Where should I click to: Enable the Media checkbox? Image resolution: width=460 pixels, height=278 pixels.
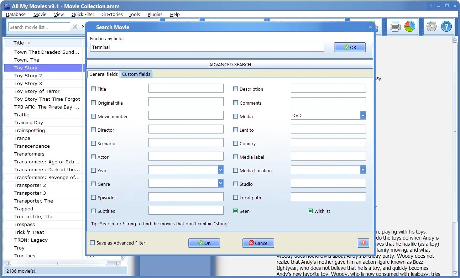(x=235, y=116)
